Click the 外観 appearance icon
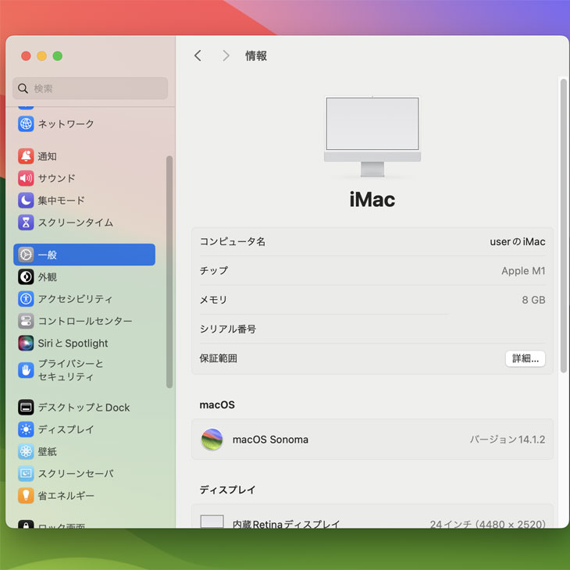The width and height of the screenshot is (570, 570). (26, 277)
